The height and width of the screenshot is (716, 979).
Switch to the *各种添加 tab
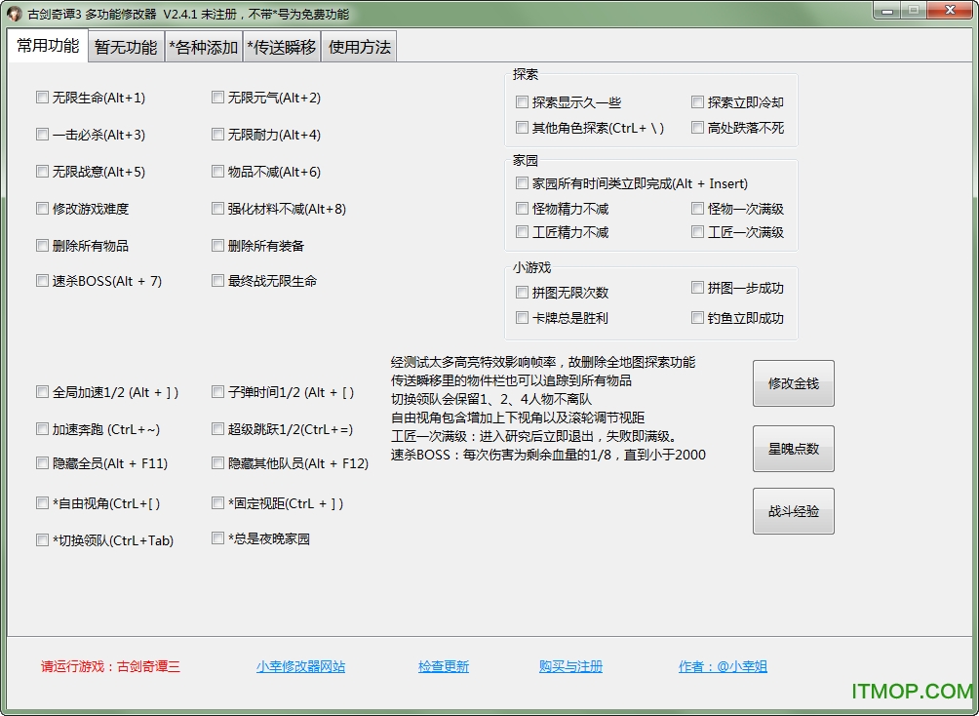click(x=203, y=46)
